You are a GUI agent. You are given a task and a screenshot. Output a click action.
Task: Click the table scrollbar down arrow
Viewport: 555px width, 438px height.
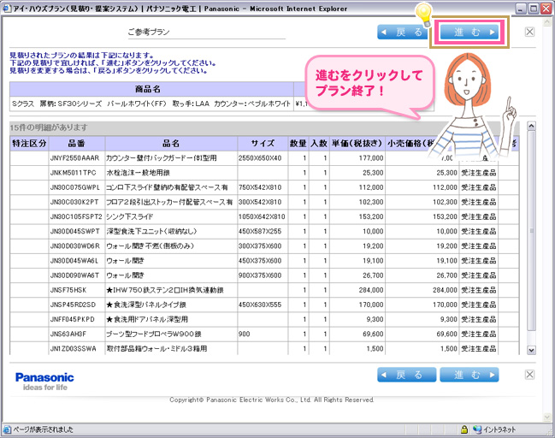(x=530, y=349)
